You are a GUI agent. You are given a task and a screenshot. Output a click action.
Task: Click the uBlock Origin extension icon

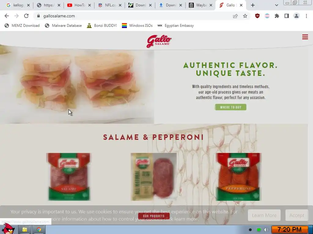tap(257, 16)
